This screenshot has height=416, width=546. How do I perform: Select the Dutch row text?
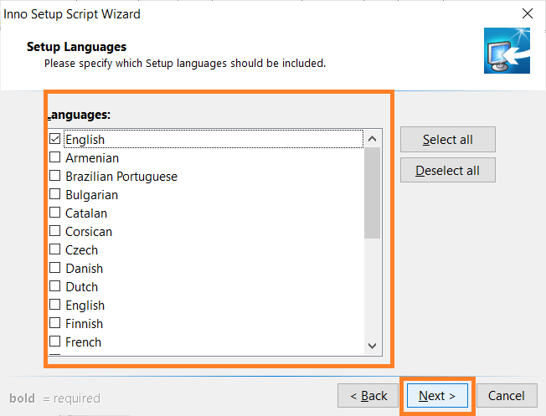[x=82, y=287]
